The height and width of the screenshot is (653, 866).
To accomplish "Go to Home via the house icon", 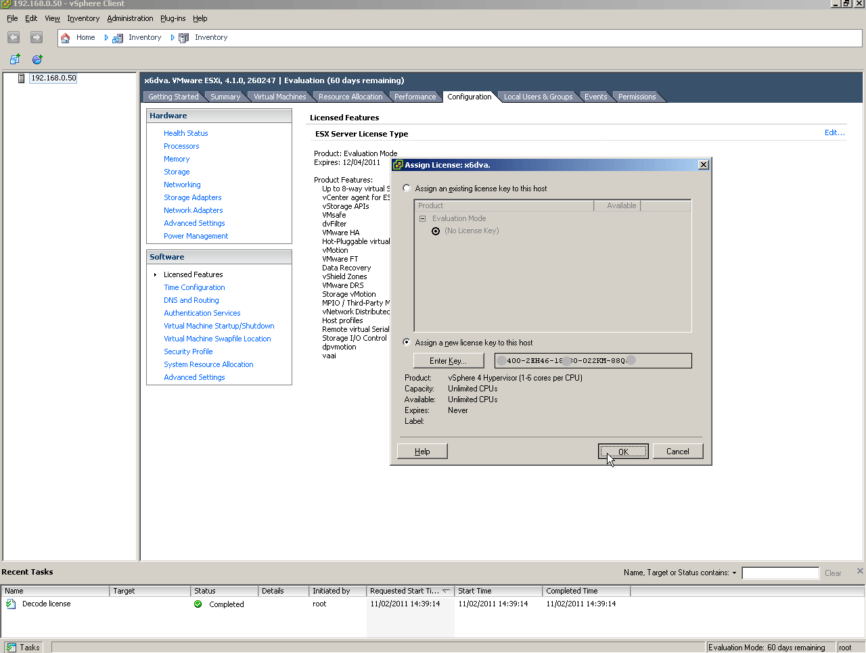I will [66, 38].
